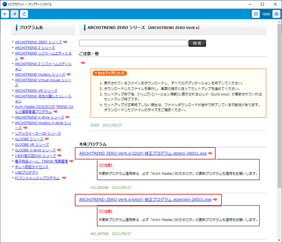Open 電子納品ツール、TREND 写真管理 link
Screen dimensions: 282x243
click(x=41, y=161)
